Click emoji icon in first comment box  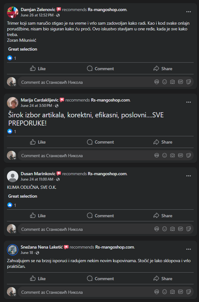click(x=165, y=82)
